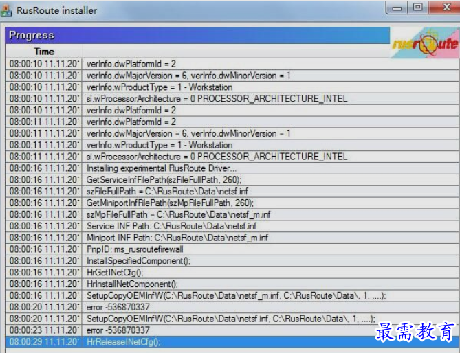Select Installing experimental RusRoute Driver row
The height and width of the screenshot is (353, 460).
click(x=232, y=168)
